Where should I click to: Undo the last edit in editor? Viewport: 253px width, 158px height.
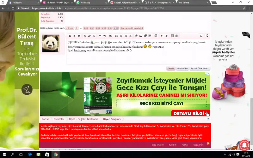pyautogui.click(x=162, y=36)
